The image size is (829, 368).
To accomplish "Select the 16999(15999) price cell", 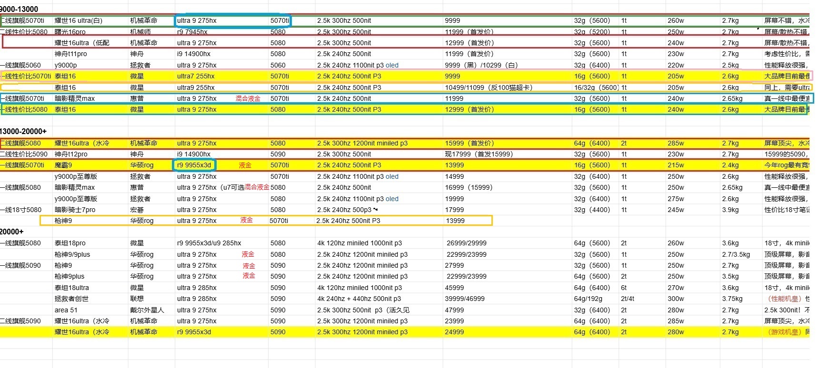I will coord(469,187).
